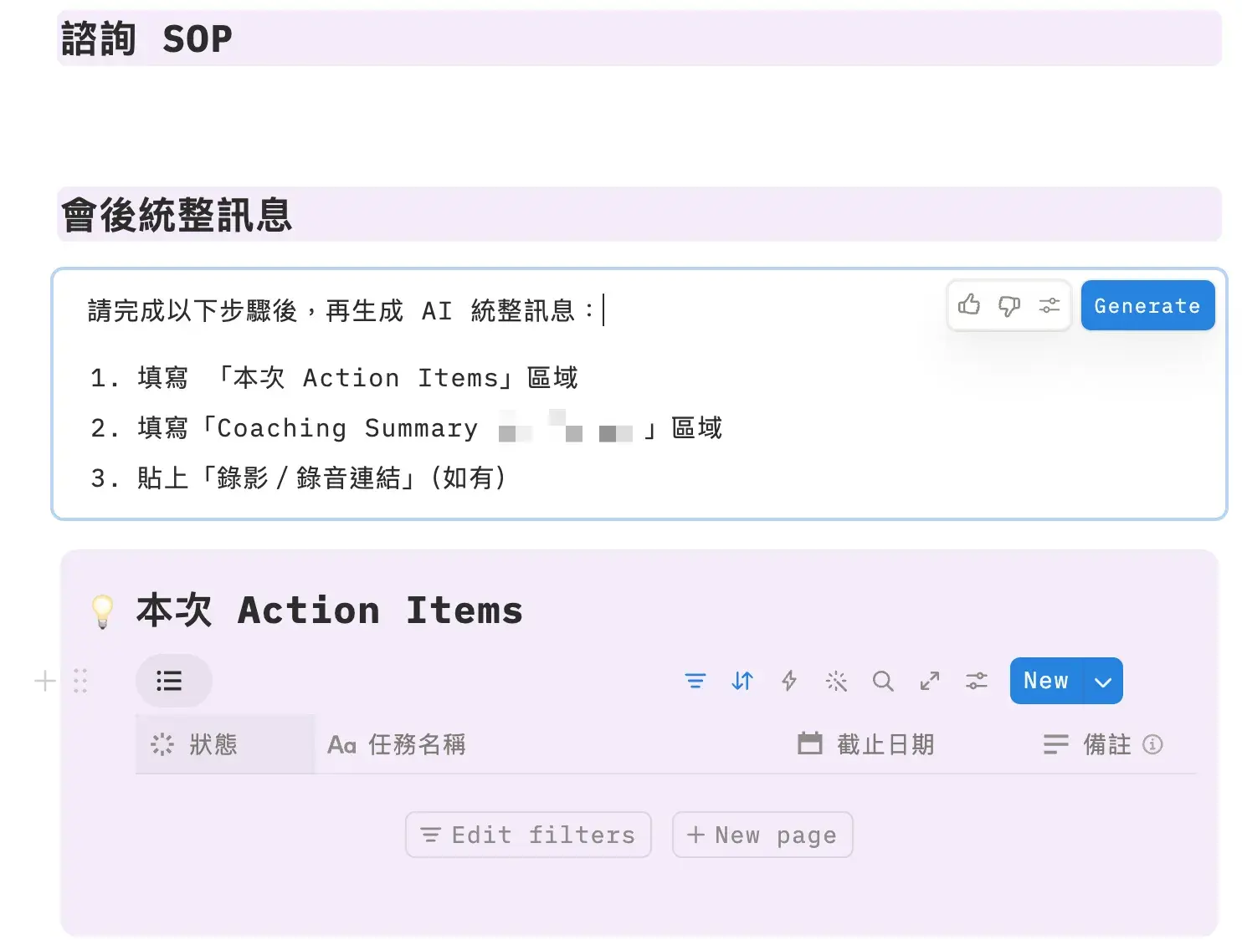Select the 任務名稱 column header
This screenshot has width=1242, height=940.
(x=398, y=744)
